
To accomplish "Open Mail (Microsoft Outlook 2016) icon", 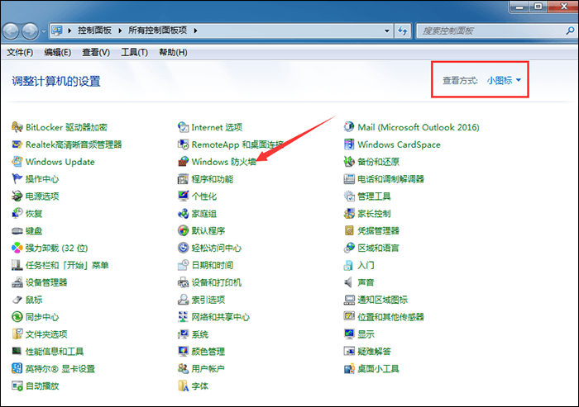I will pyautogui.click(x=350, y=127).
